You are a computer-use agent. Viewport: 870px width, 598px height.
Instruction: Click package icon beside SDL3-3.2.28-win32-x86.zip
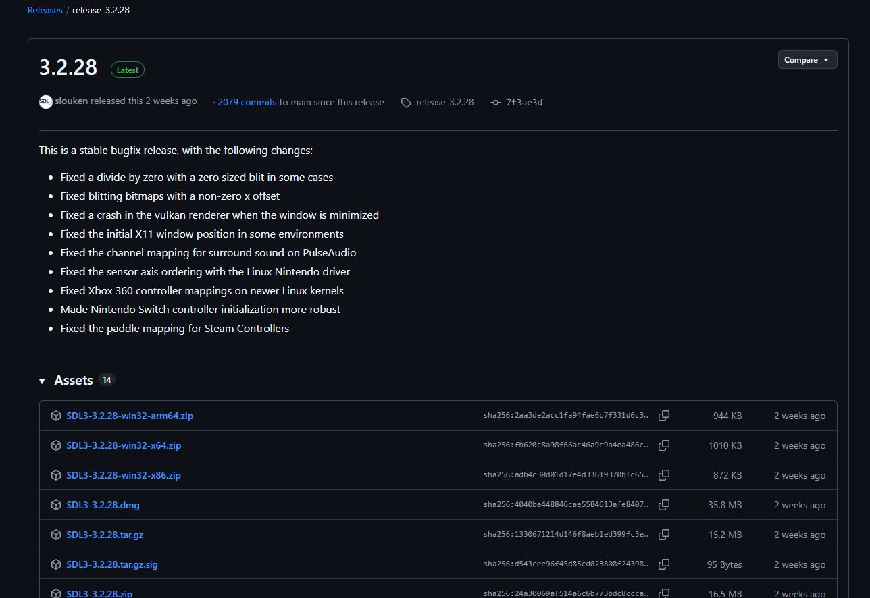pyautogui.click(x=56, y=475)
